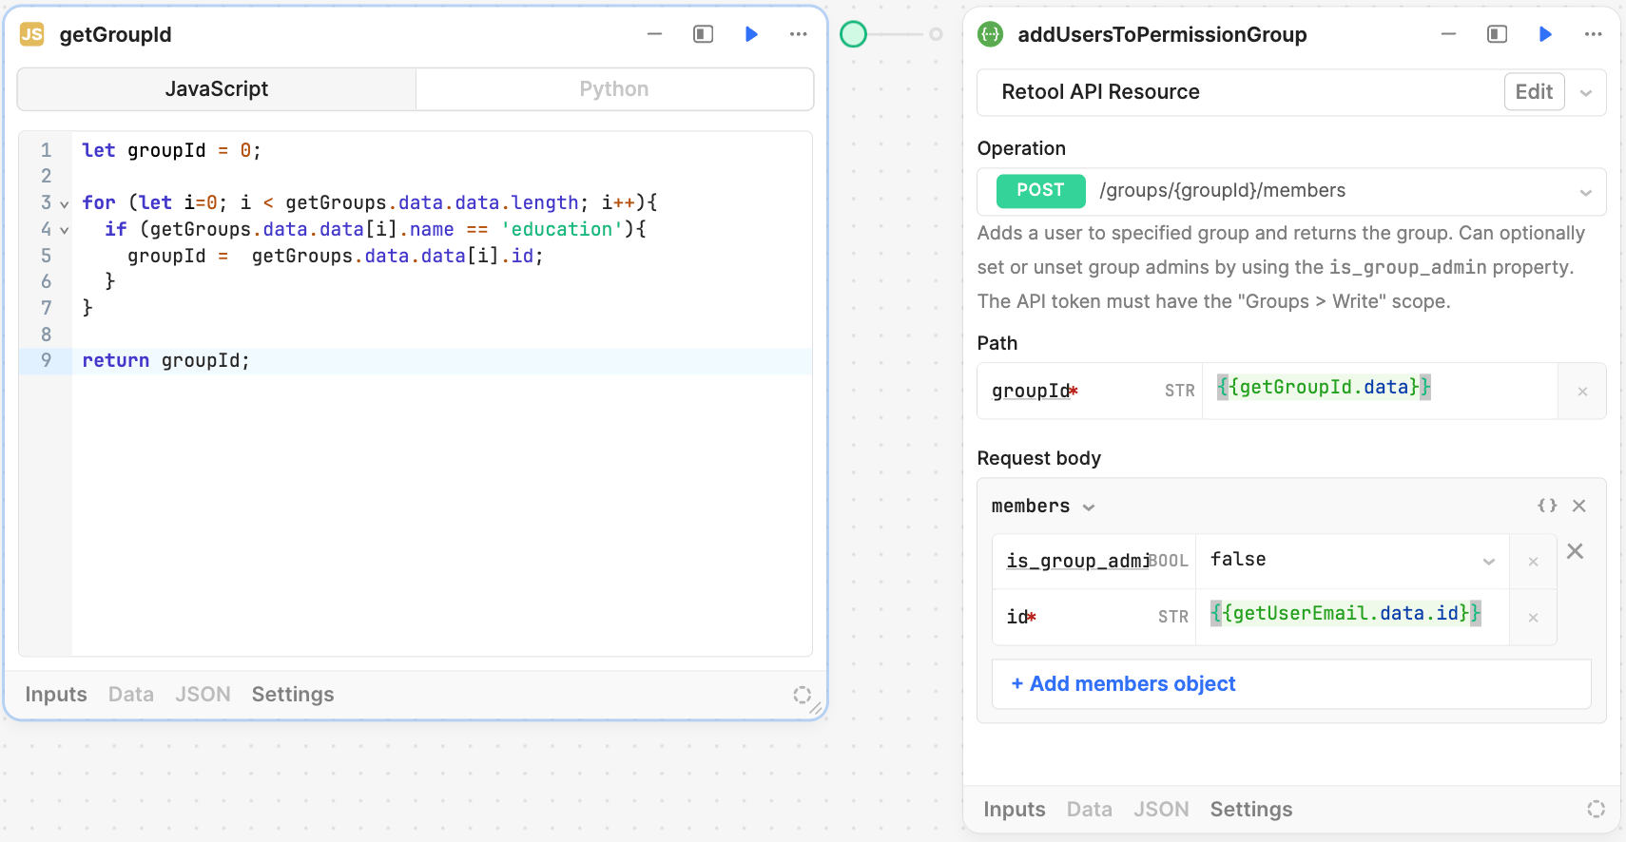Open the JSON tab in getGroupId

tap(203, 695)
